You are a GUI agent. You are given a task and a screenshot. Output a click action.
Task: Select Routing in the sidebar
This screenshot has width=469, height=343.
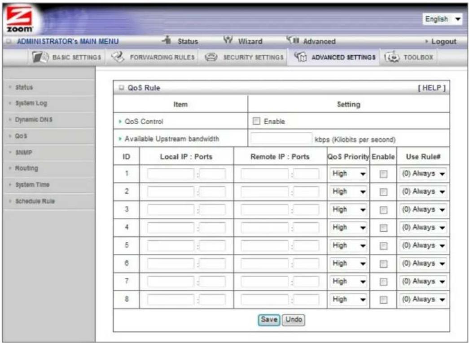pos(26,168)
